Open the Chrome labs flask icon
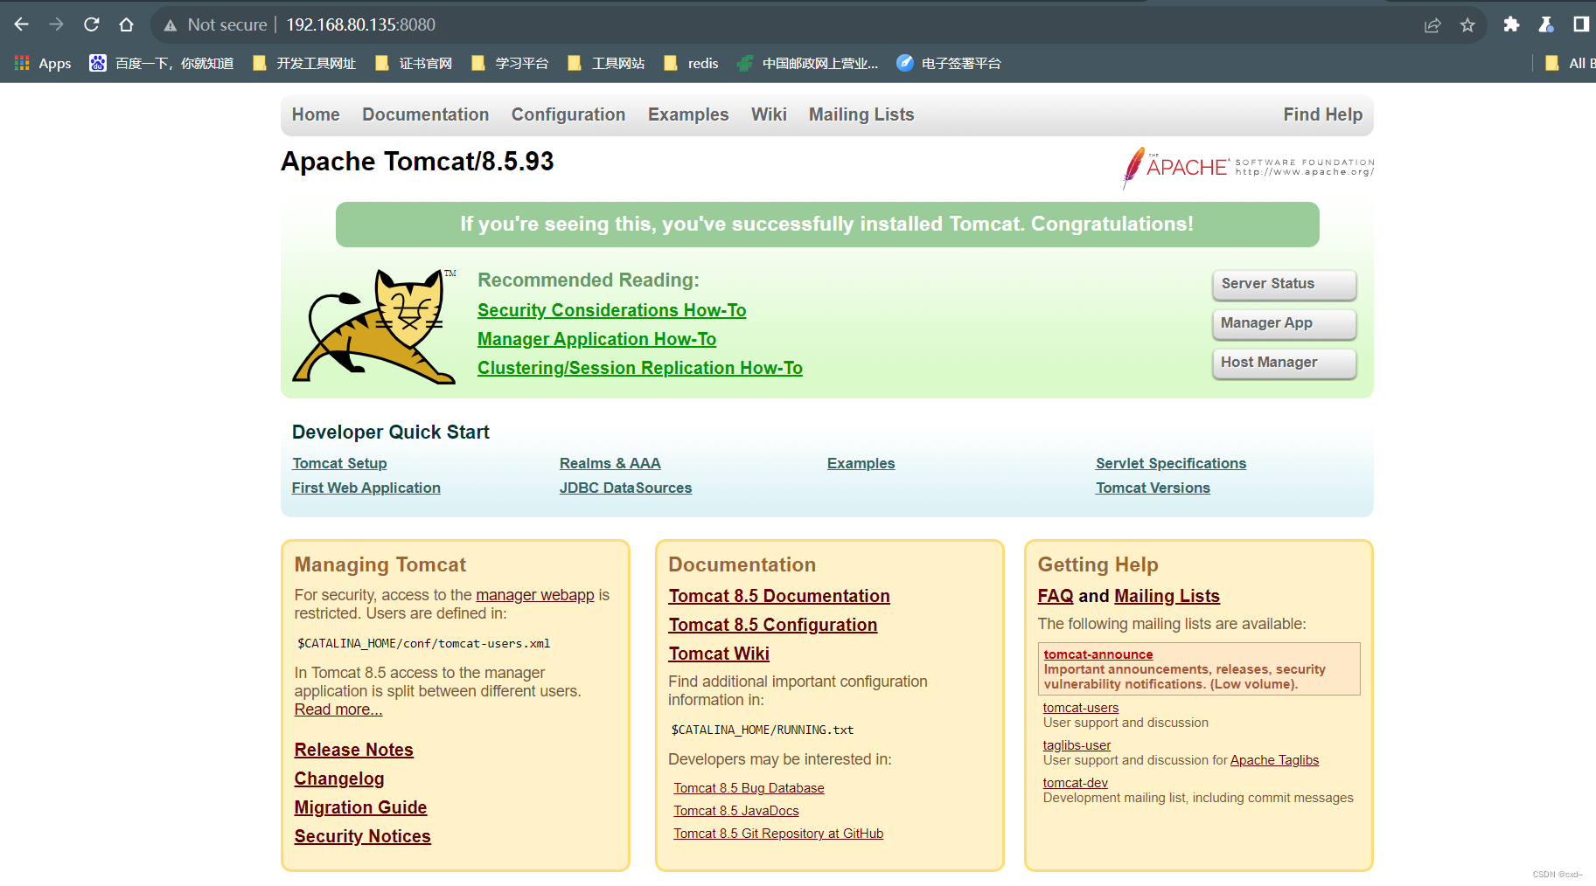Screen dimensions: 1596x886 click(1546, 24)
